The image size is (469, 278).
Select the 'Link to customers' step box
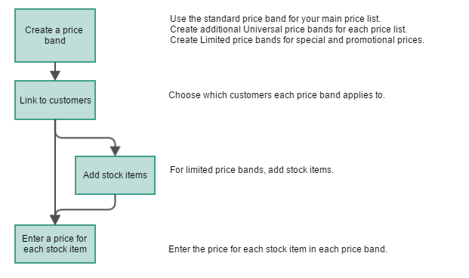(x=55, y=100)
